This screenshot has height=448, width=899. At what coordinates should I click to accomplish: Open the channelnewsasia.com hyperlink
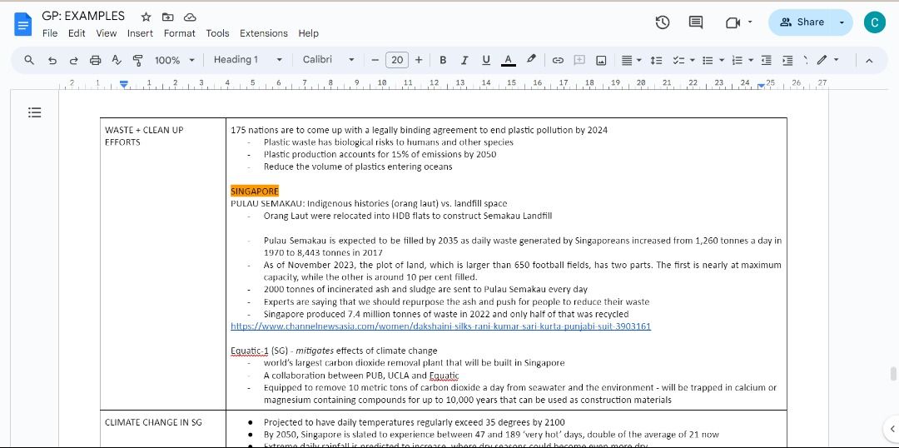point(440,326)
